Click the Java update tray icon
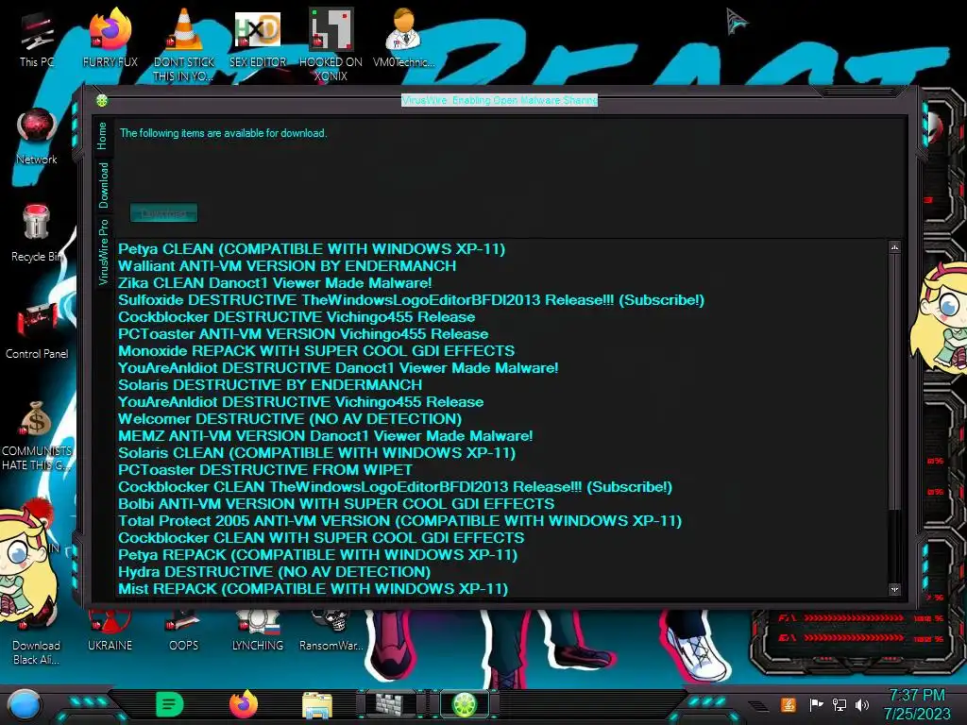 789,704
